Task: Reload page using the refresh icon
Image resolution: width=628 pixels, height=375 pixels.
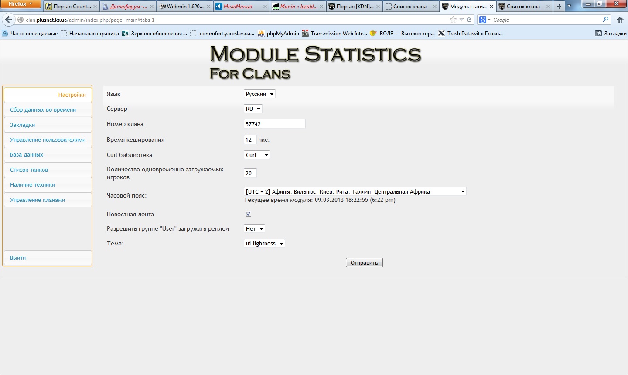Action: pyautogui.click(x=469, y=20)
